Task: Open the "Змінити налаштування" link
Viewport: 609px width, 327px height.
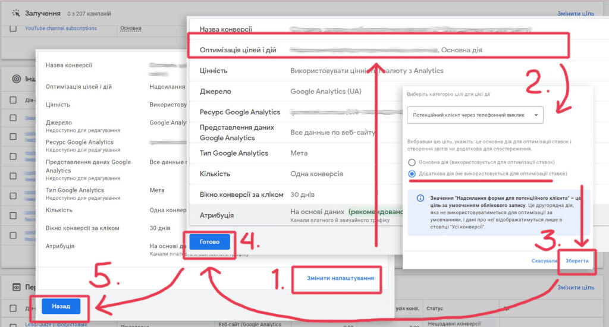Action: pyautogui.click(x=340, y=278)
